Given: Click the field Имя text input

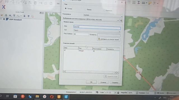Looking at the screenshot, I should pyautogui.click(x=97, y=27).
